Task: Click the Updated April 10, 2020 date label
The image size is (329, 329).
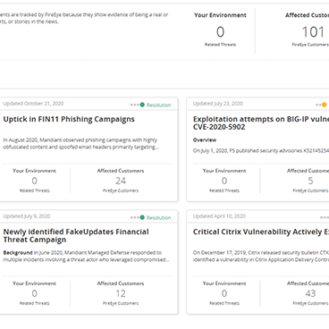Action: point(219,216)
